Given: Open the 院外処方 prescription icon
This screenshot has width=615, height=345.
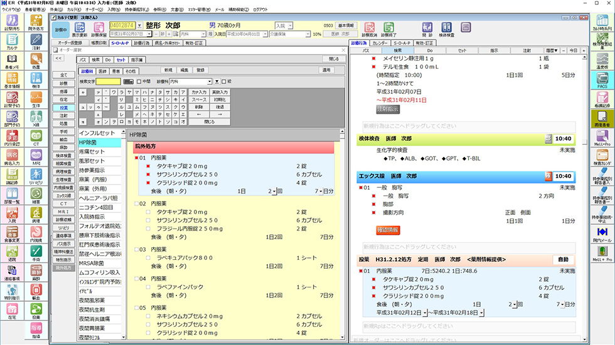Looking at the screenshot, I should click(36, 23).
